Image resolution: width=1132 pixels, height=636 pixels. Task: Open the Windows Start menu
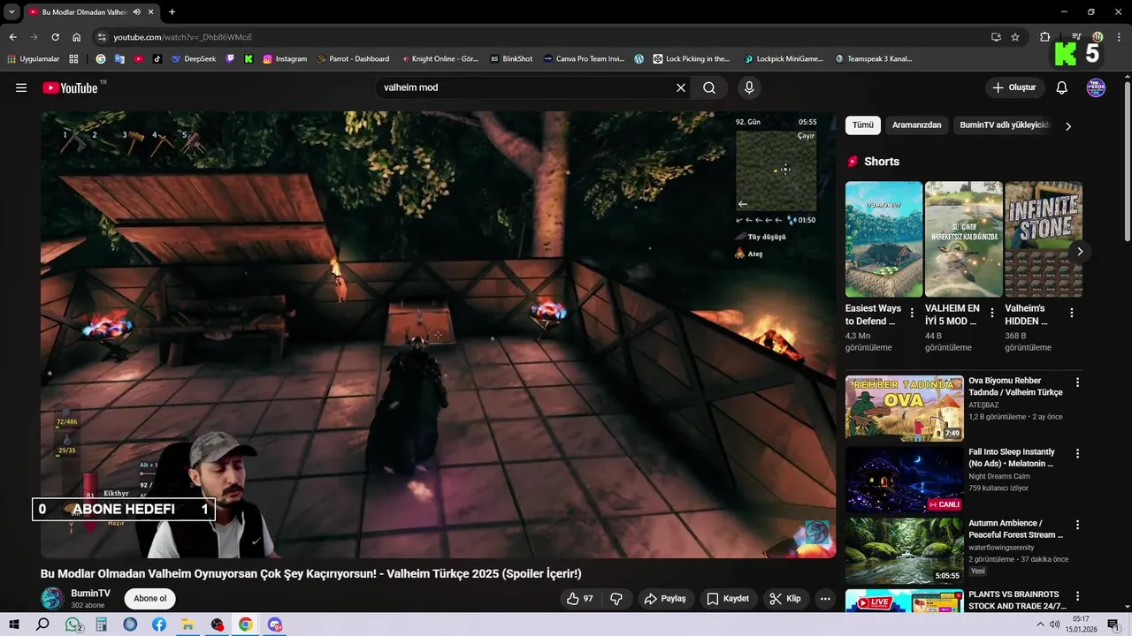14,625
